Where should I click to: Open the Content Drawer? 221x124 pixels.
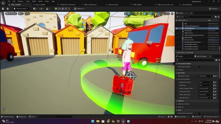[x=8, y=117]
